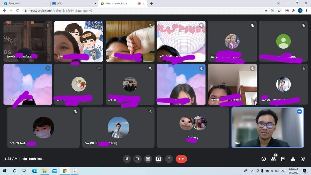Launch Microsoft Edge from taskbar
This screenshot has height=175, width=311.
pos(35,171)
